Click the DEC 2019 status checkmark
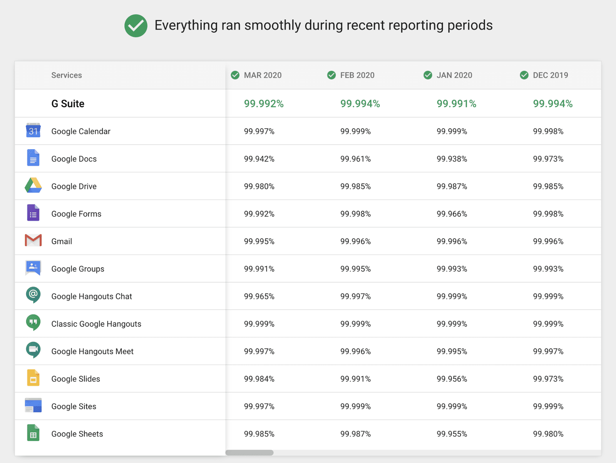The height and width of the screenshot is (463, 616). 524,75
